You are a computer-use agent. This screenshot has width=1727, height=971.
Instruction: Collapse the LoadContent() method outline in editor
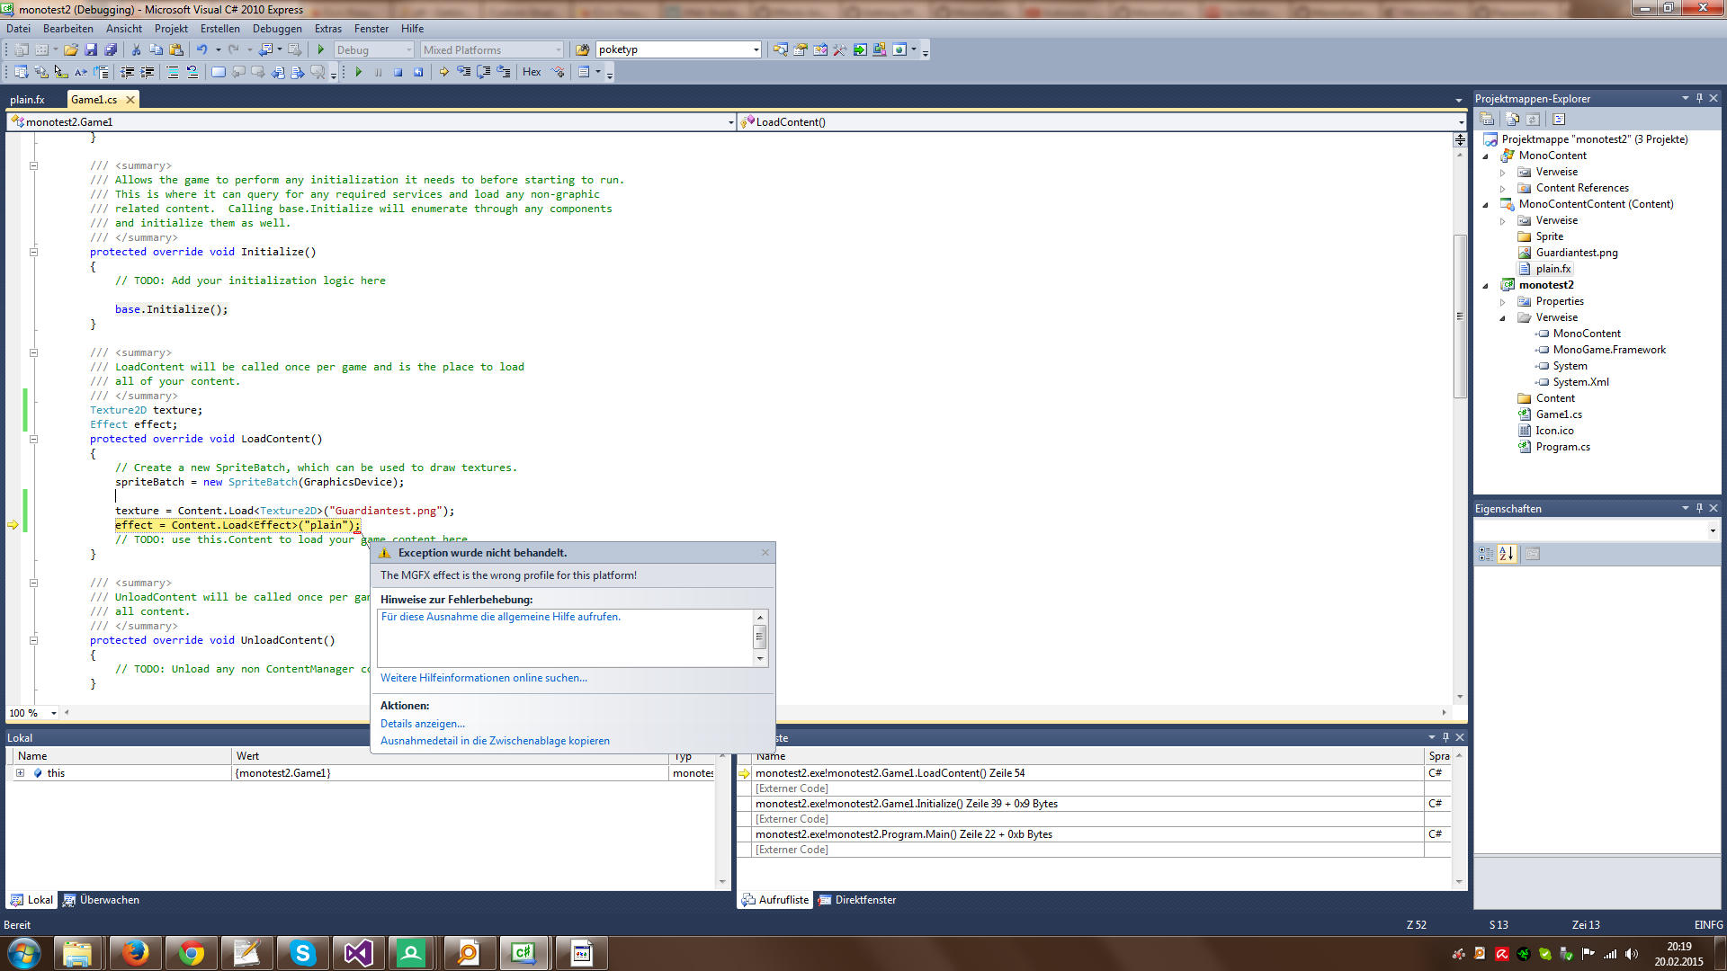click(x=33, y=439)
